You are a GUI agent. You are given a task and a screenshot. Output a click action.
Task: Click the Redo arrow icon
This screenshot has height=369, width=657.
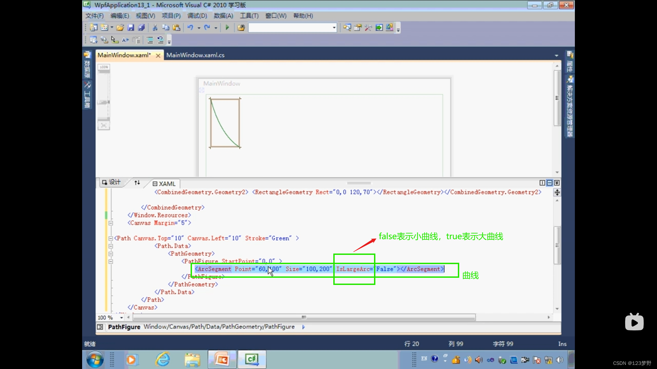207,28
